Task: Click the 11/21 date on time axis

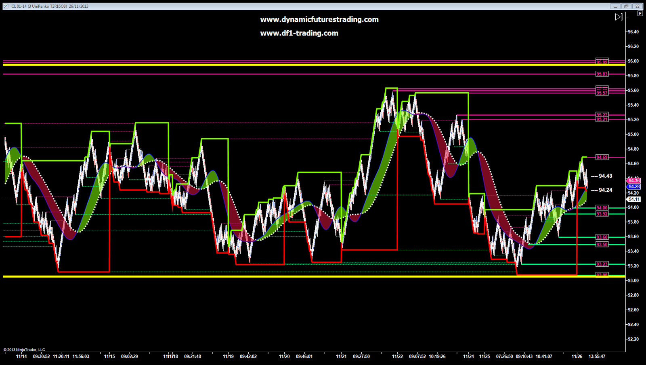Action: 341,357
